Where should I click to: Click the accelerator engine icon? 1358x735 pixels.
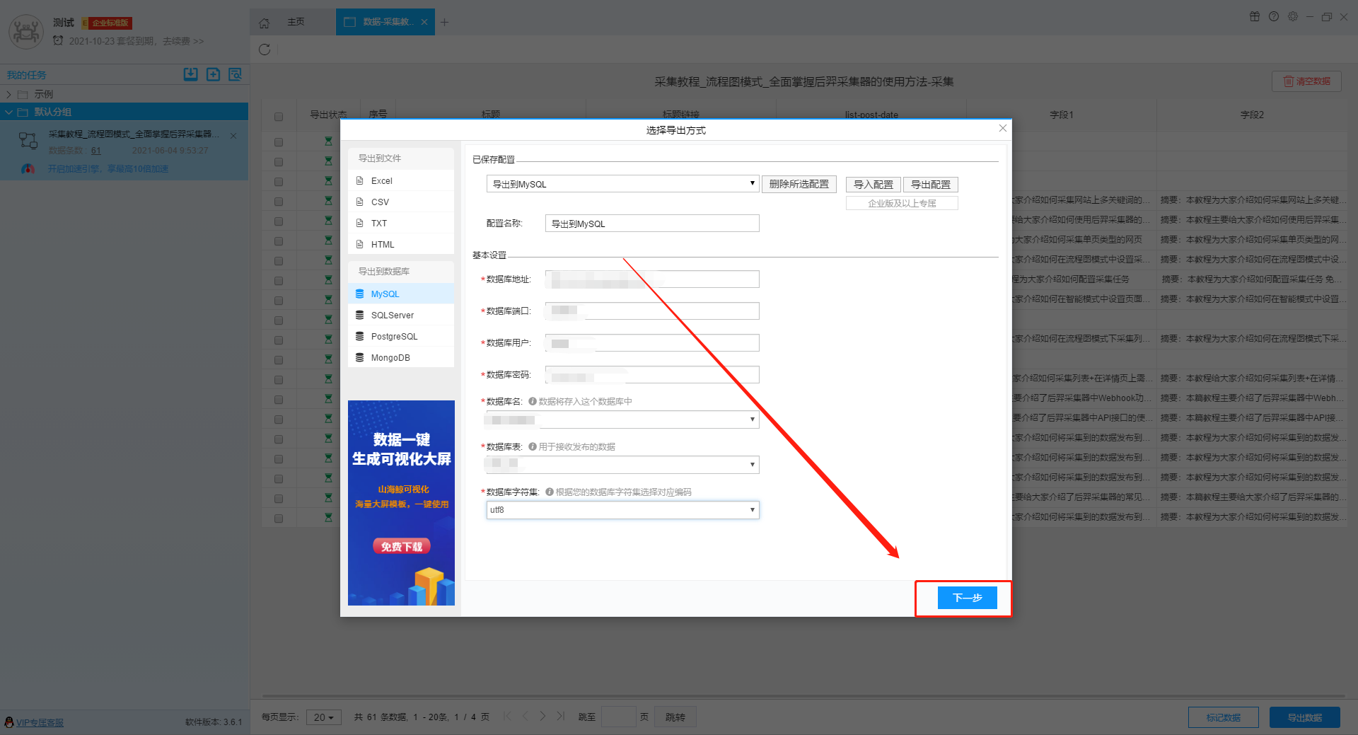[28, 169]
